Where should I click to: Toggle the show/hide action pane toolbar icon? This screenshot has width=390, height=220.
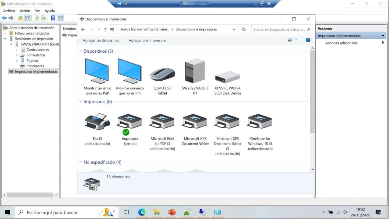[60, 18]
